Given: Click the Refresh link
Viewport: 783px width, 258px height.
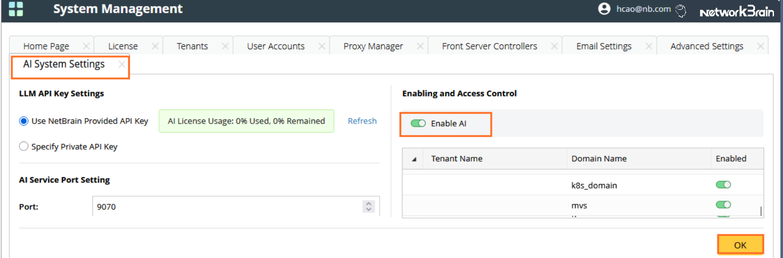Looking at the screenshot, I should (362, 121).
